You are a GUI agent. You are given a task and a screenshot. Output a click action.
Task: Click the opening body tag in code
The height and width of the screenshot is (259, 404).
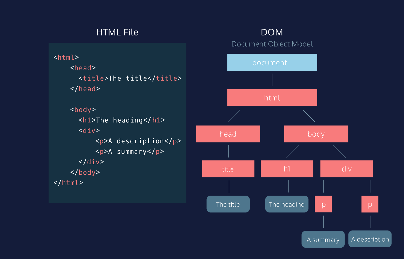pos(83,110)
